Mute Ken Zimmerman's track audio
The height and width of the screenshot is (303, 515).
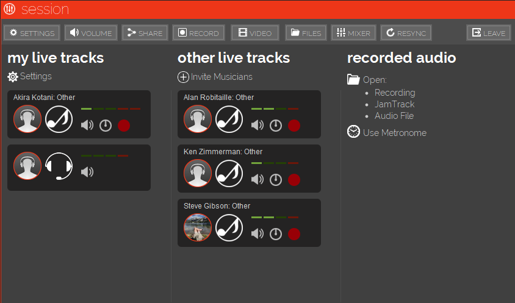tap(257, 180)
